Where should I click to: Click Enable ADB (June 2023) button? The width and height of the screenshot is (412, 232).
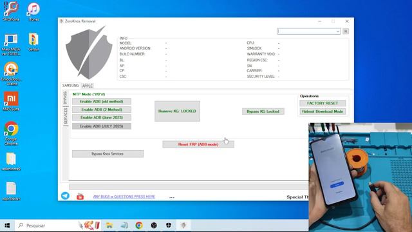pos(102,117)
